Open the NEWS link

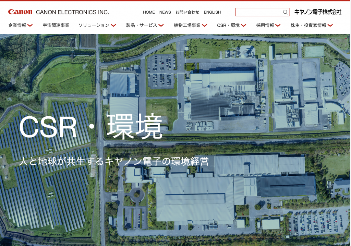(165, 12)
